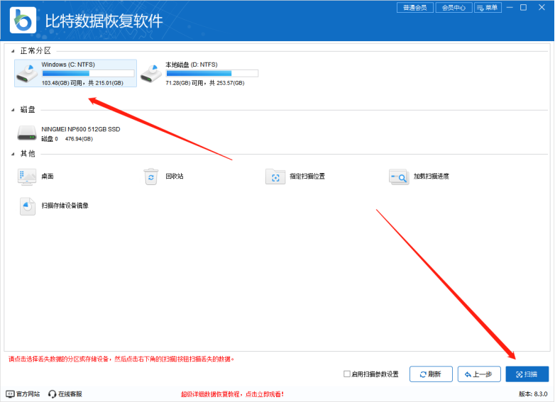This screenshot has width=555, height=402.
Task: Open the 在线客服 link text
Action: tap(70, 394)
